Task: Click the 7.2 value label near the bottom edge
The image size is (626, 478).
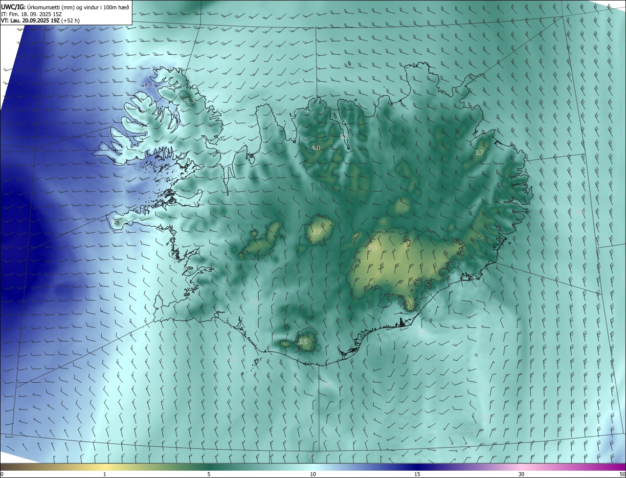Action: pyautogui.click(x=312, y=456)
